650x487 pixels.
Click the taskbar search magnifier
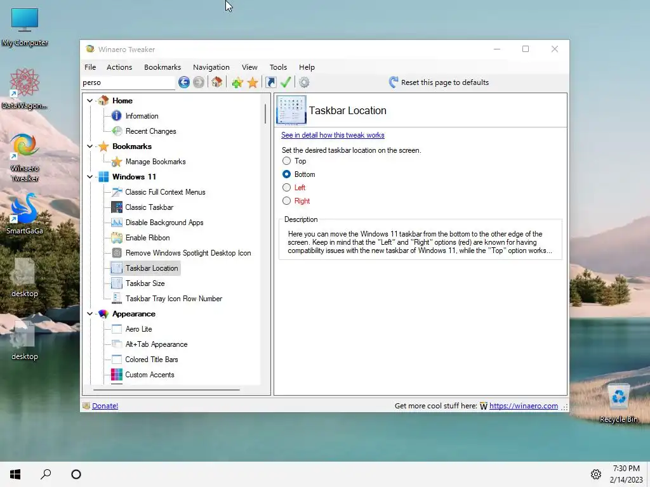click(46, 474)
